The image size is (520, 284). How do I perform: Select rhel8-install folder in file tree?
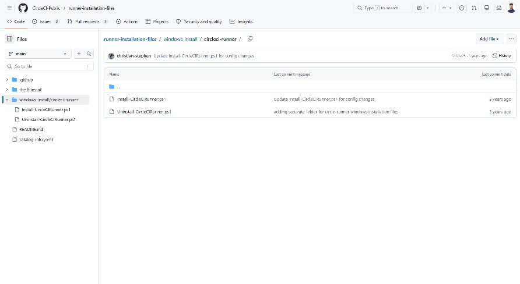(x=30, y=90)
